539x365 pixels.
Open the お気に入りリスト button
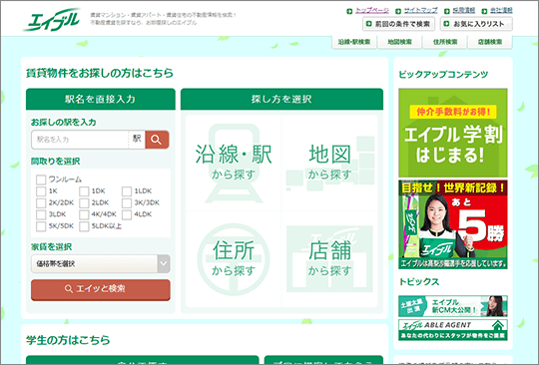click(x=476, y=24)
